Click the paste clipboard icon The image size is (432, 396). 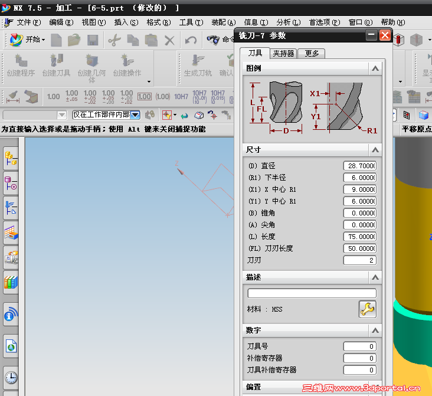(151, 40)
